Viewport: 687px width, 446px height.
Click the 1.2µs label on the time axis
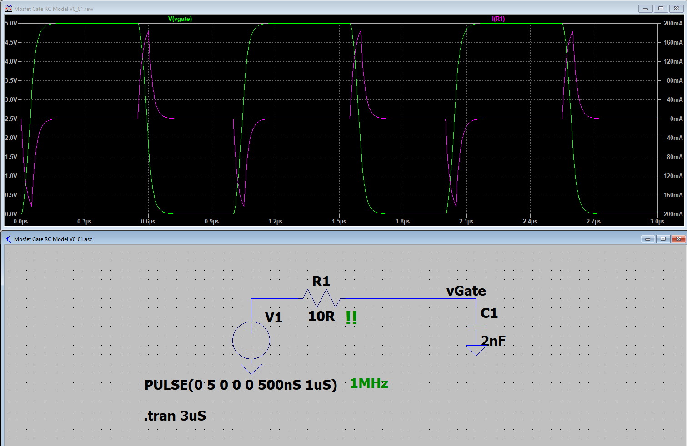click(276, 222)
